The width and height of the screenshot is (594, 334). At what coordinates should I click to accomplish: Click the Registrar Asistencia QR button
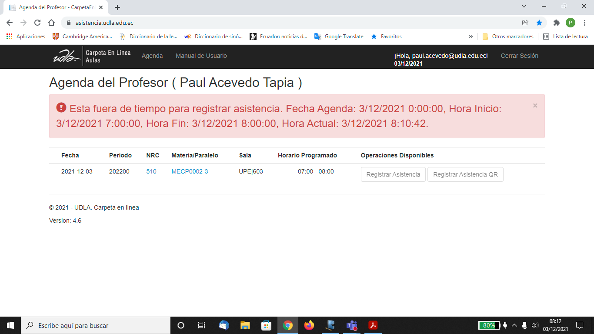point(465,174)
